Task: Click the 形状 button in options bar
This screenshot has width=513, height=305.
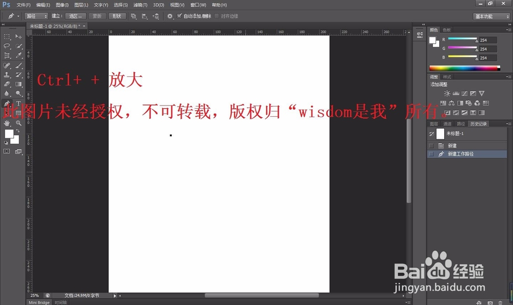Action: (x=117, y=16)
